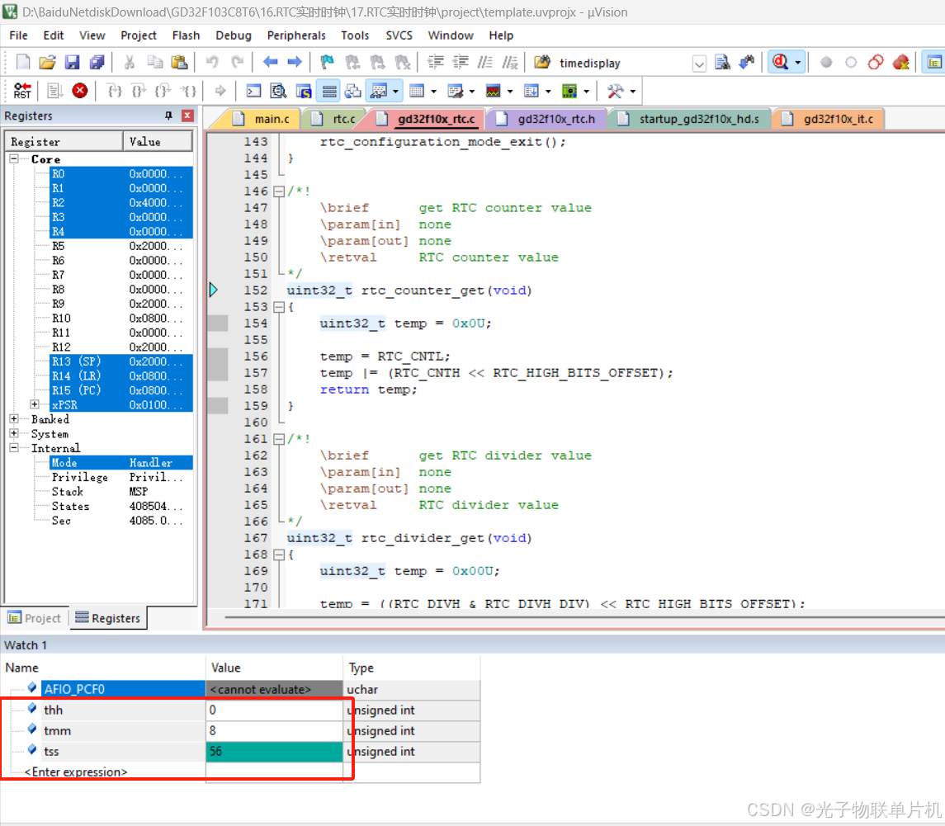Toggle the Registers window icon
The width and height of the screenshot is (945, 826).
point(329,91)
